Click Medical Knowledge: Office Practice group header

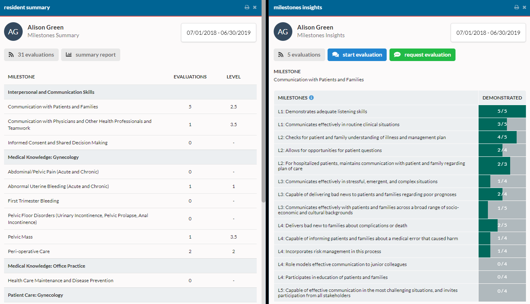coord(130,266)
